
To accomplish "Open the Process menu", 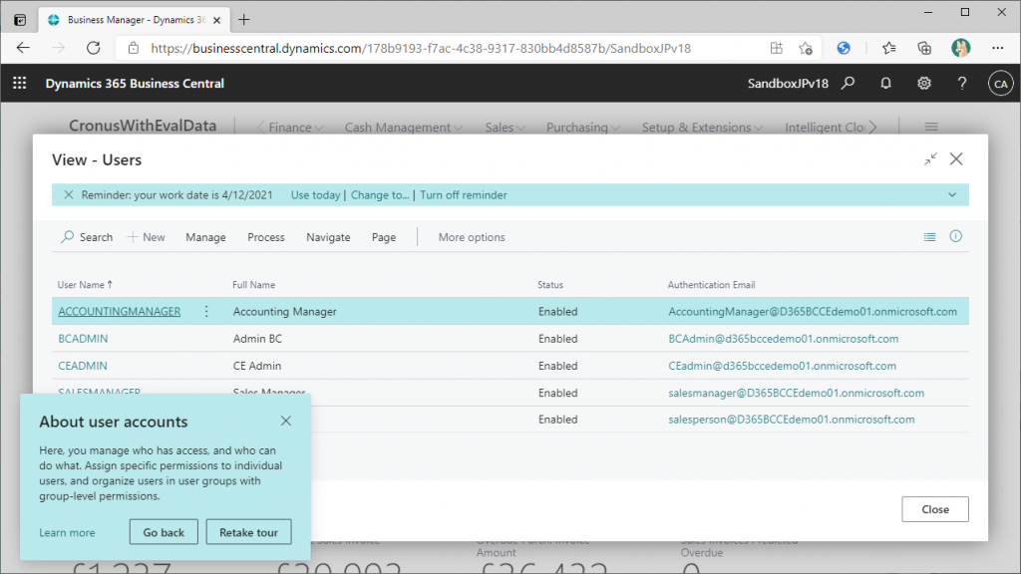I will (265, 237).
